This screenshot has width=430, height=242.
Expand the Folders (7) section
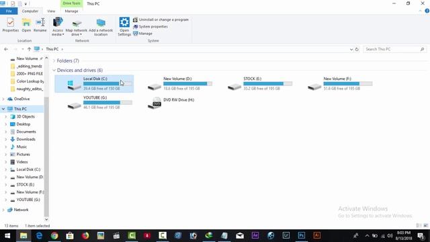click(x=54, y=61)
